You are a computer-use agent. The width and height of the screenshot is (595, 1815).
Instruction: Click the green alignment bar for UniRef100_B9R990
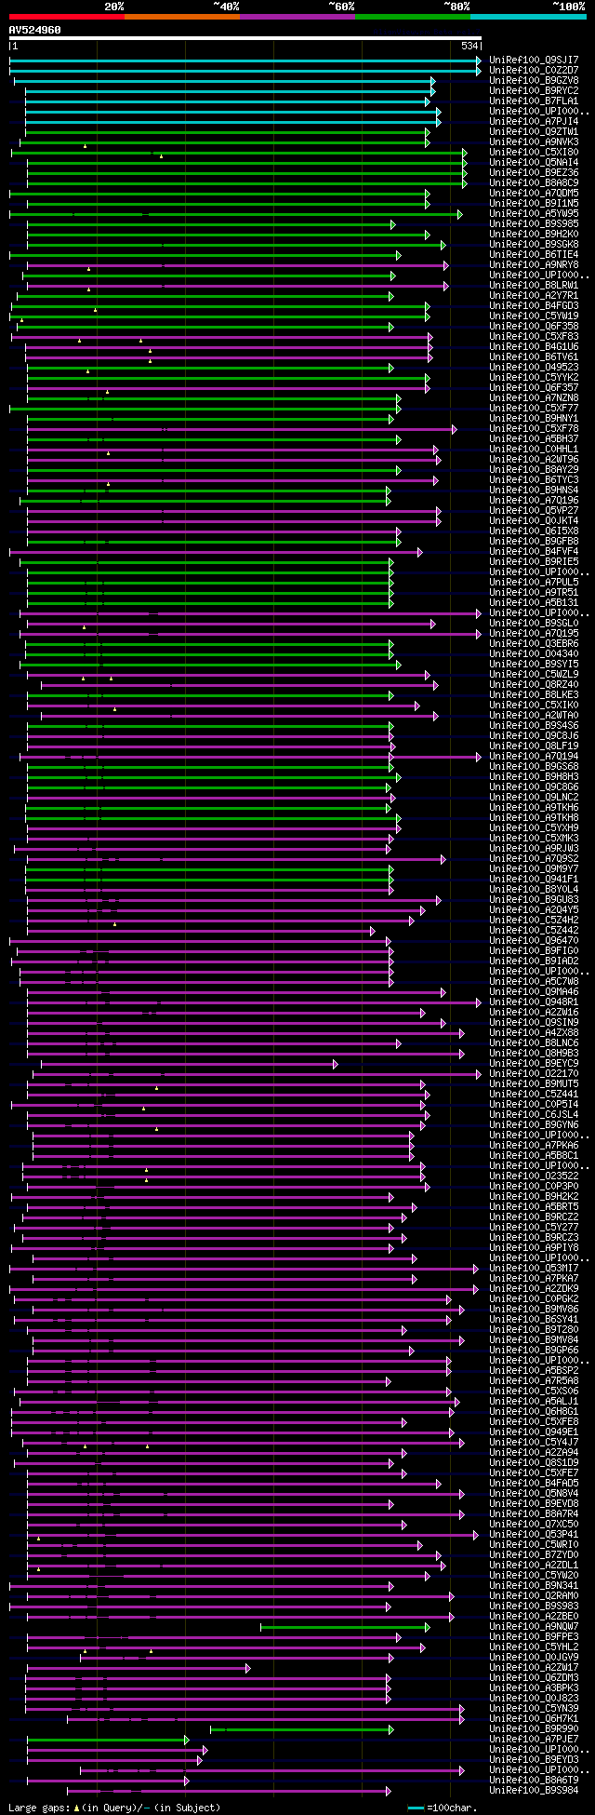point(302,1729)
